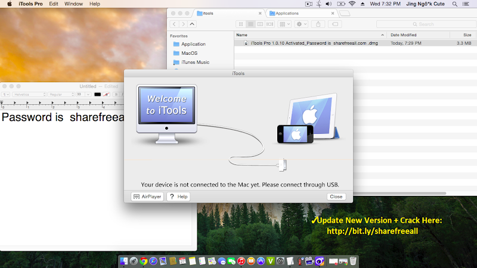477x268 pixels.
Task: Switch Finder to column view
Action: [x=260, y=24]
